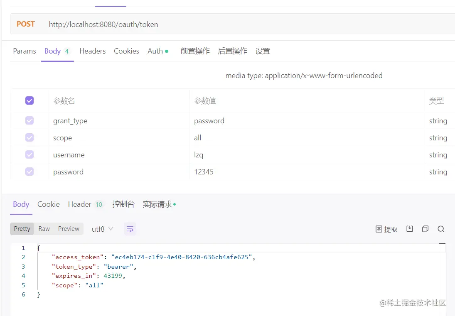The height and width of the screenshot is (316, 455).
Task: Click the 'all' value cell for scope
Action: point(307,138)
